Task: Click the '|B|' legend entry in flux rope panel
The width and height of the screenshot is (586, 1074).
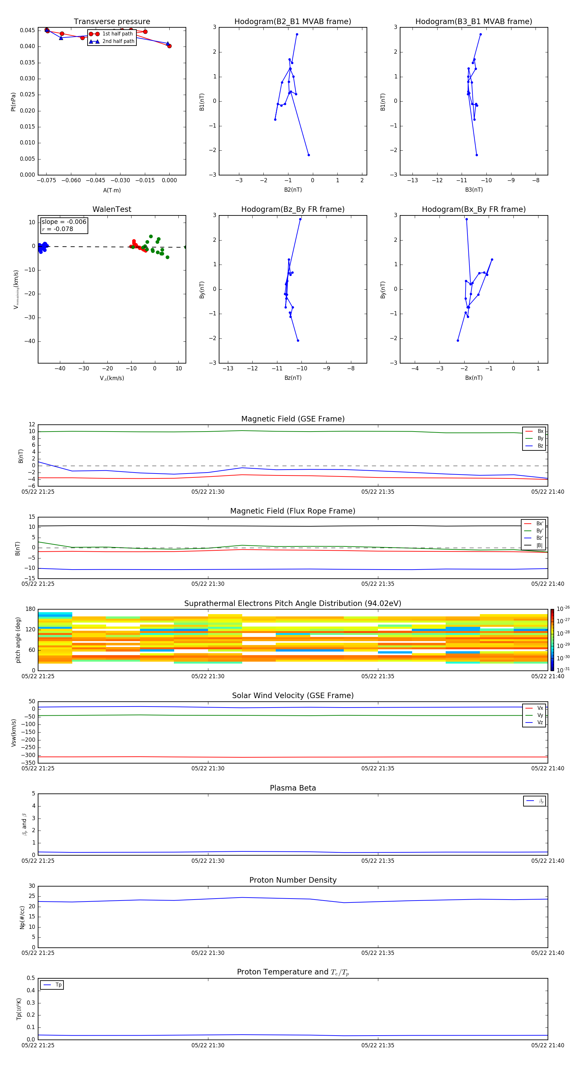Action: point(534,545)
